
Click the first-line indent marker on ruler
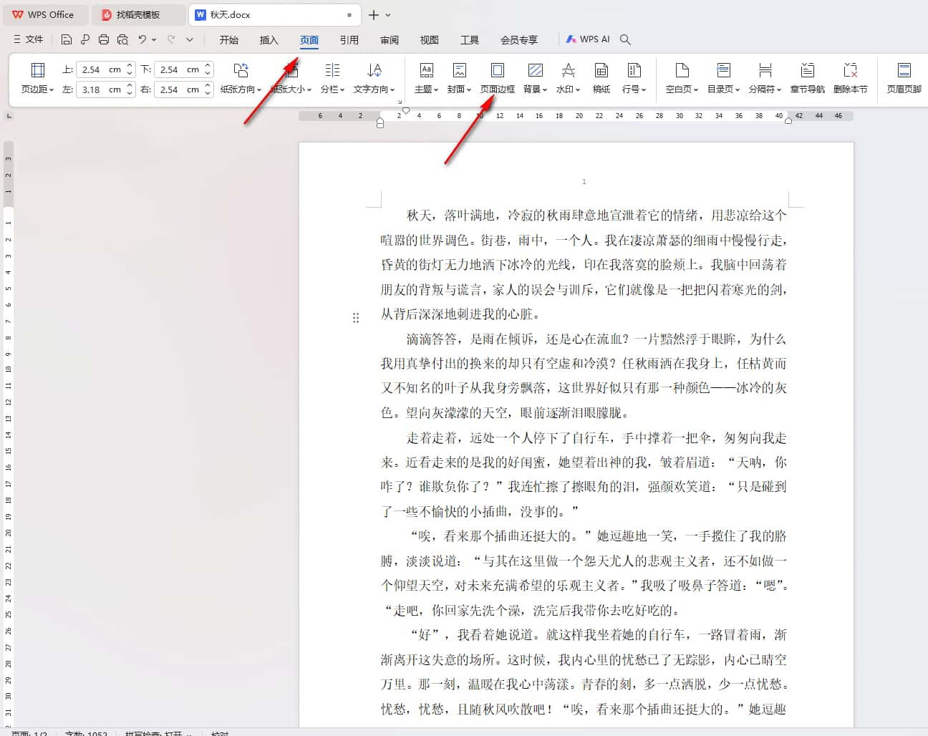(406, 111)
